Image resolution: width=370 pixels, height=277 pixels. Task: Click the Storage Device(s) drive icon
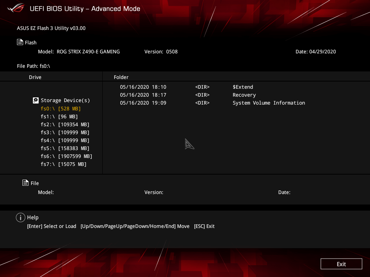click(x=36, y=100)
